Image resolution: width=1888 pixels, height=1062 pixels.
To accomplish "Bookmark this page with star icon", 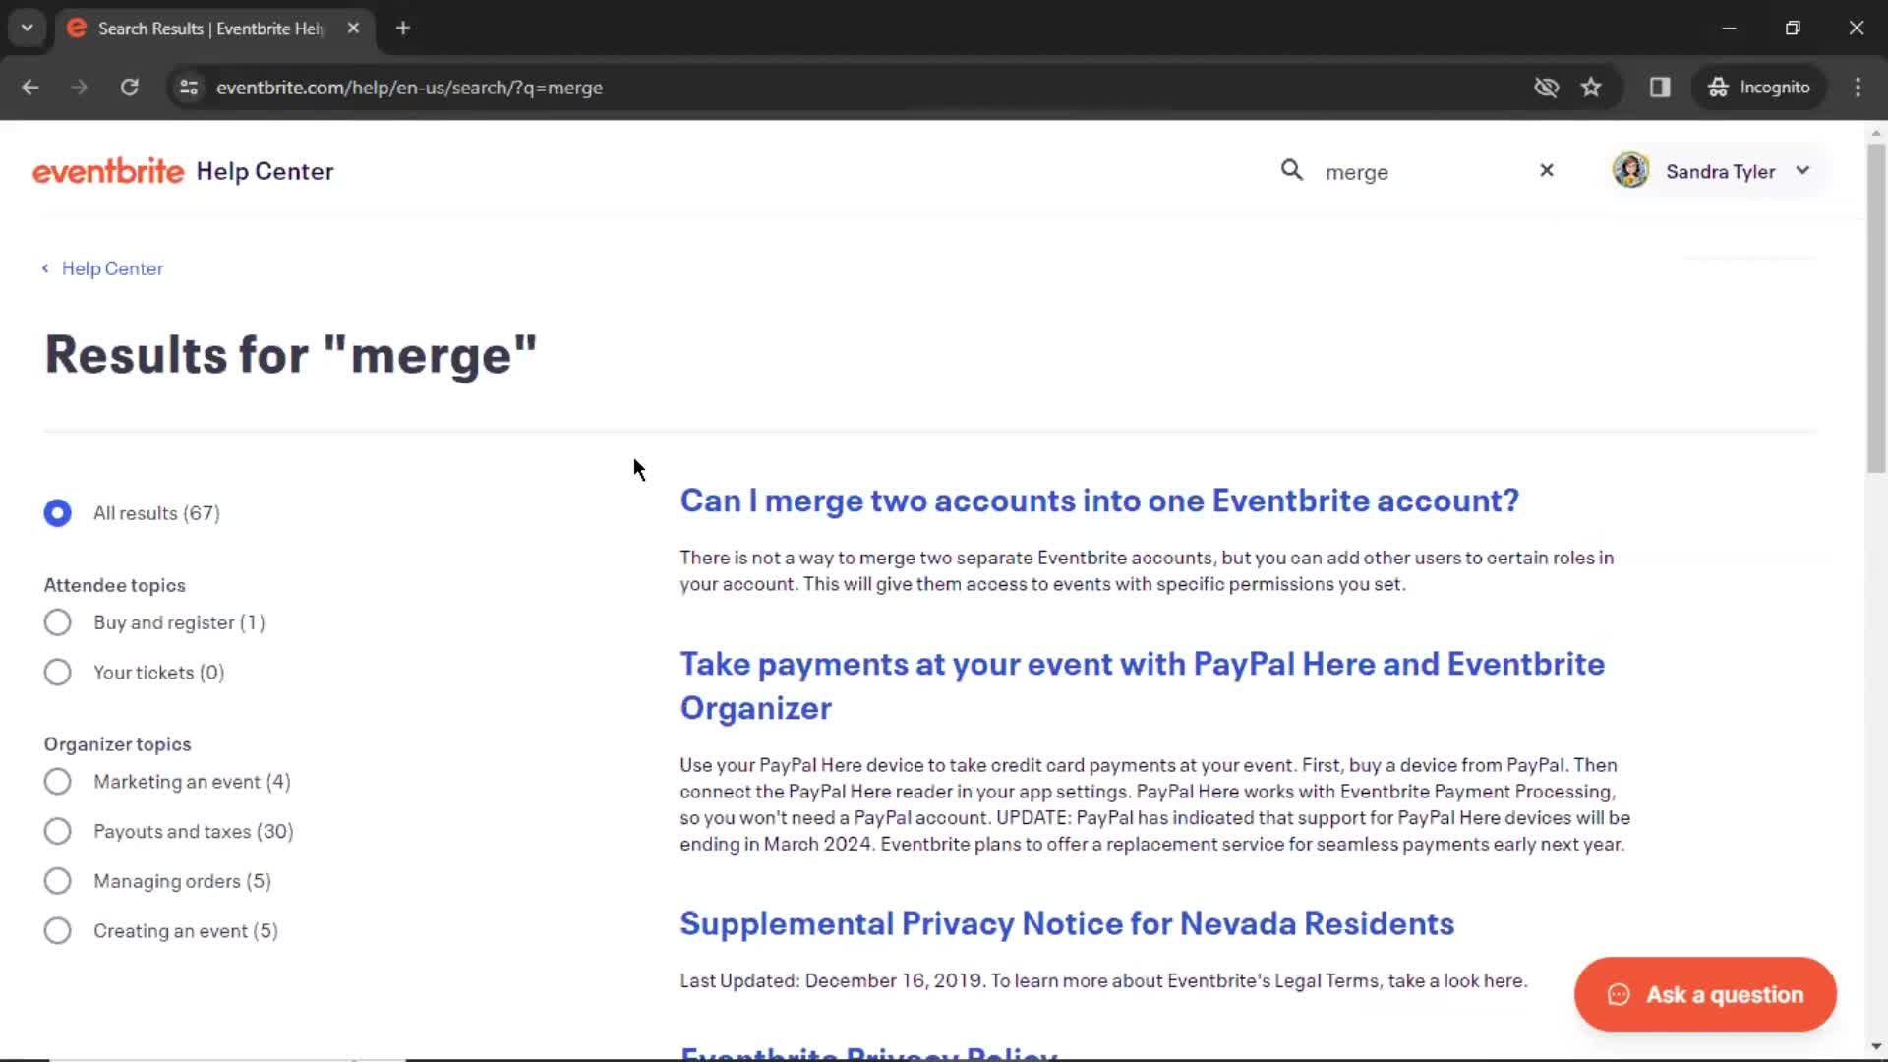I will [x=1591, y=88].
